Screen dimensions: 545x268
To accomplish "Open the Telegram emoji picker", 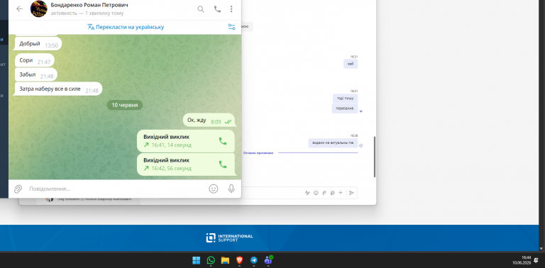I will click(214, 189).
